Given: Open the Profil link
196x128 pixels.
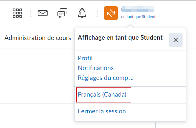Looking at the screenshot, I should click(85, 58).
